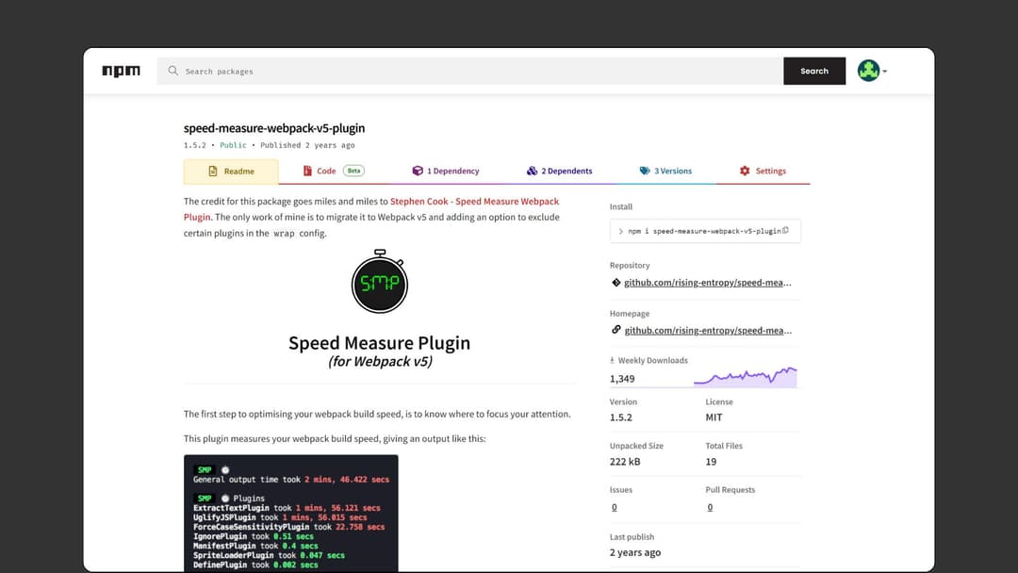Click the 222 kB unpacked size value
This screenshot has height=573, width=1018.
tap(625, 462)
